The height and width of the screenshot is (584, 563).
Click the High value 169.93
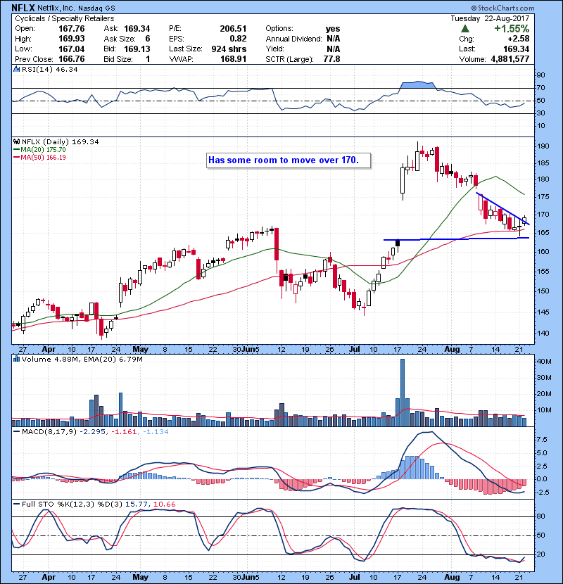point(72,39)
